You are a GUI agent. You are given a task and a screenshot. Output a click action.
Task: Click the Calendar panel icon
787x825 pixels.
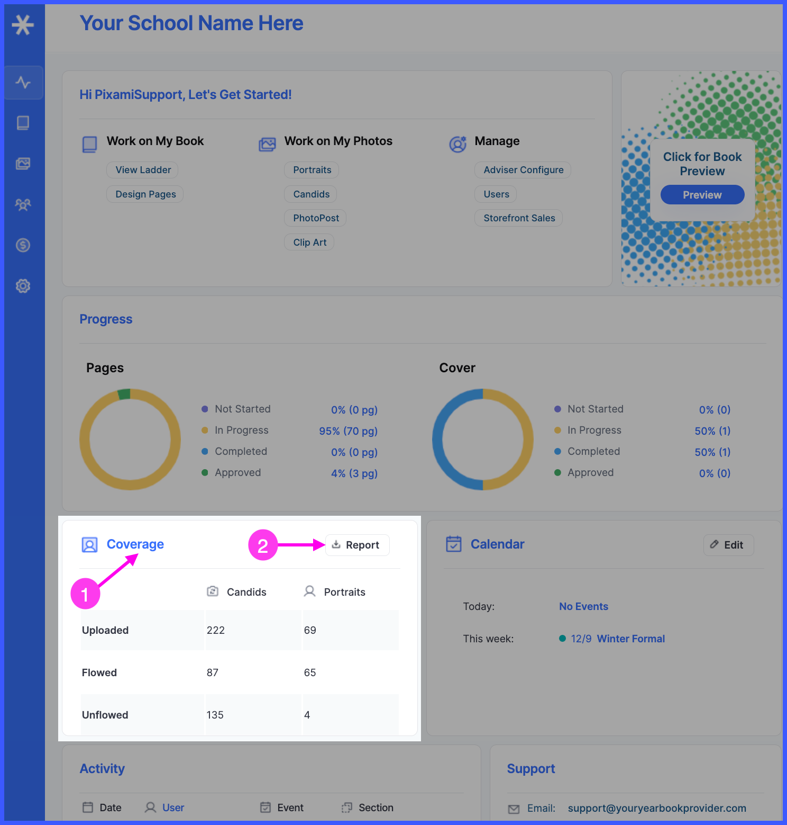pyautogui.click(x=454, y=544)
